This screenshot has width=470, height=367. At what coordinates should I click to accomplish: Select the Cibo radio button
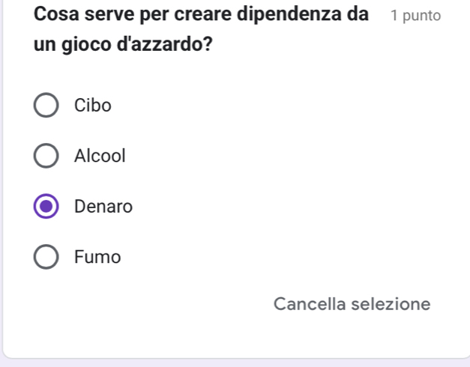click(x=46, y=106)
